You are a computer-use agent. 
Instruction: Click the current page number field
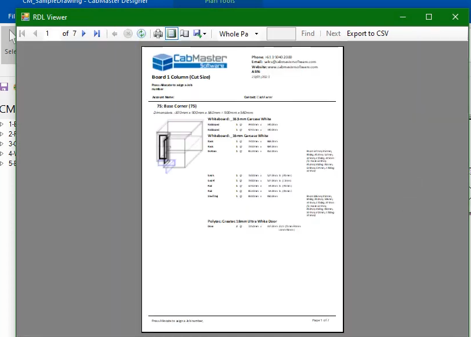pos(51,34)
